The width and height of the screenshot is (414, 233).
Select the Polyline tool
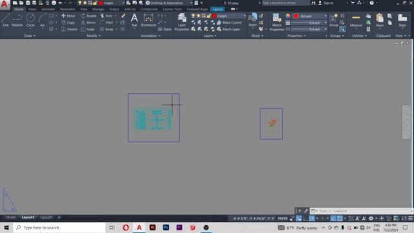coord(17,20)
